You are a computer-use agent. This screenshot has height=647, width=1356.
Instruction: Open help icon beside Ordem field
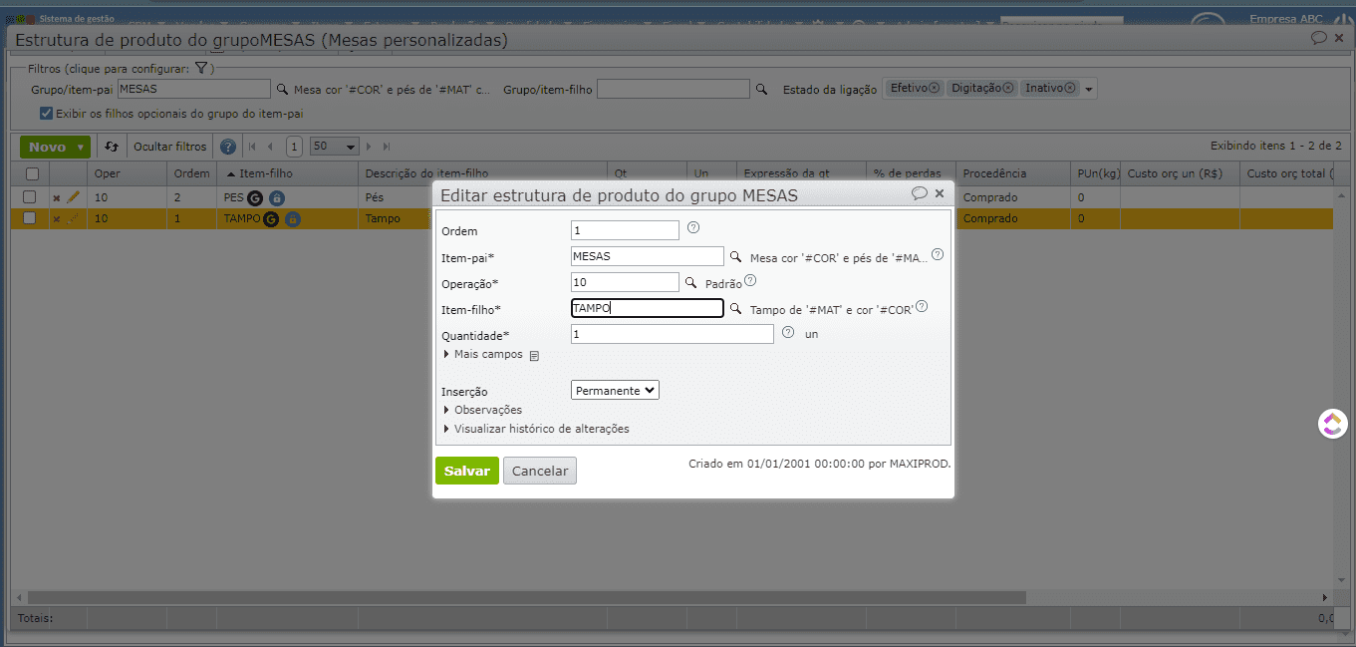click(693, 228)
